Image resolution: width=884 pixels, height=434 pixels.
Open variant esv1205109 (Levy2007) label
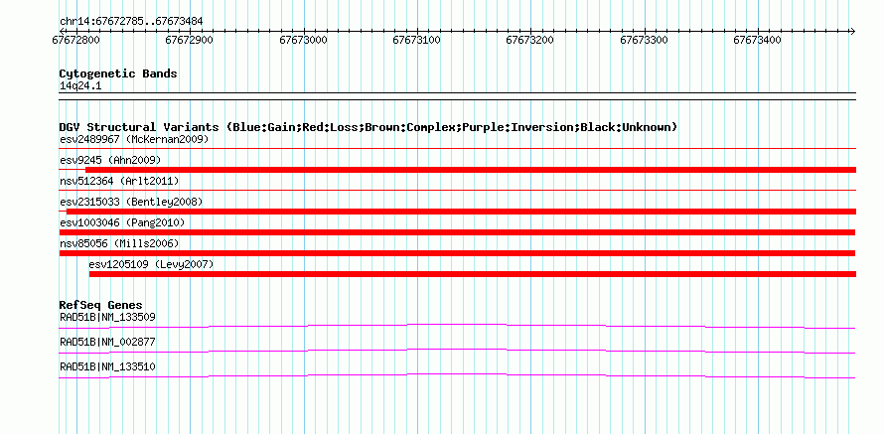tap(152, 264)
